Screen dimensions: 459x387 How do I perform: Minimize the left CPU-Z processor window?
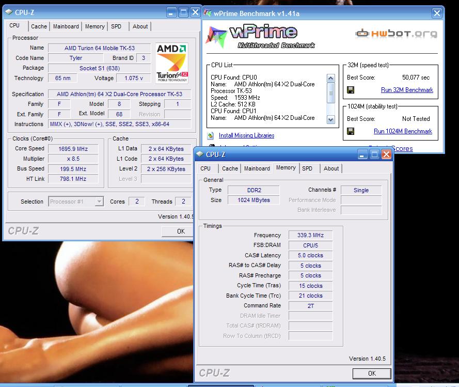point(171,12)
